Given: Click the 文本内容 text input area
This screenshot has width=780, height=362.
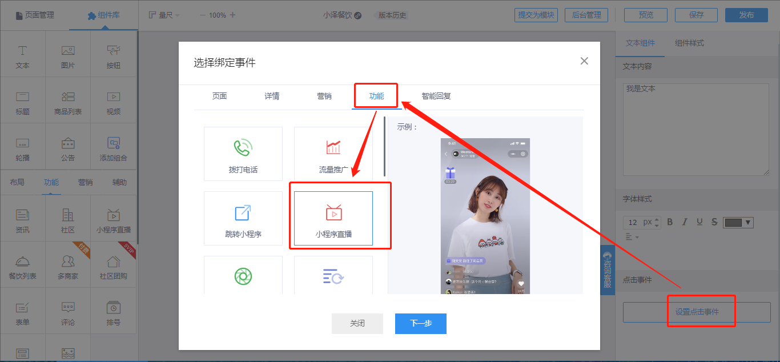Looking at the screenshot, I should pyautogui.click(x=696, y=128).
